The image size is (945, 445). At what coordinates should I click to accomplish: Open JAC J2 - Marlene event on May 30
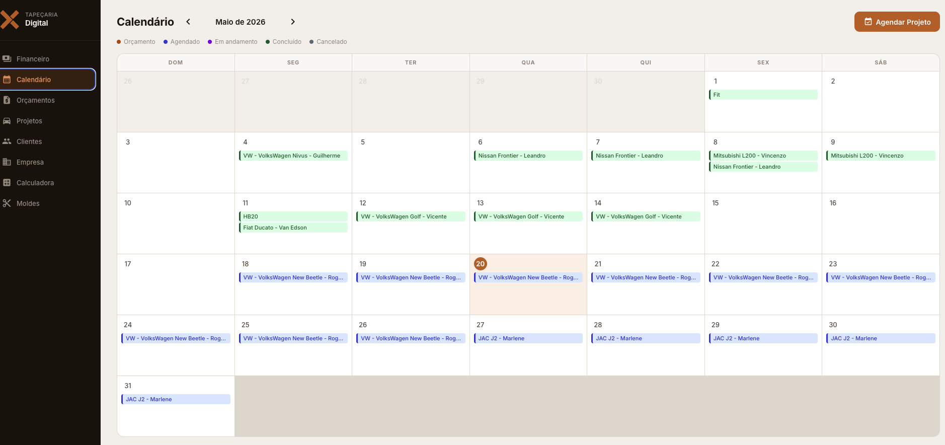[x=881, y=338]
